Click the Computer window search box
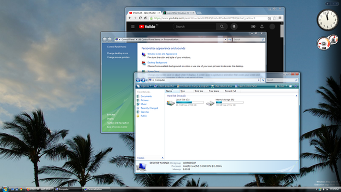 click(282, 80)
